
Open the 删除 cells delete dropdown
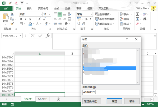132,19
